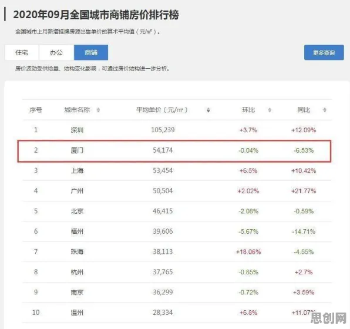Click 环比 value +6.5% for 上海
350x329 pixels.
248,170
